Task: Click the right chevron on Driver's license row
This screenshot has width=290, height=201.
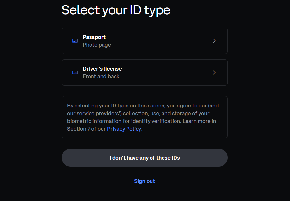Action: pyautogui.click(x=214, y=73)
